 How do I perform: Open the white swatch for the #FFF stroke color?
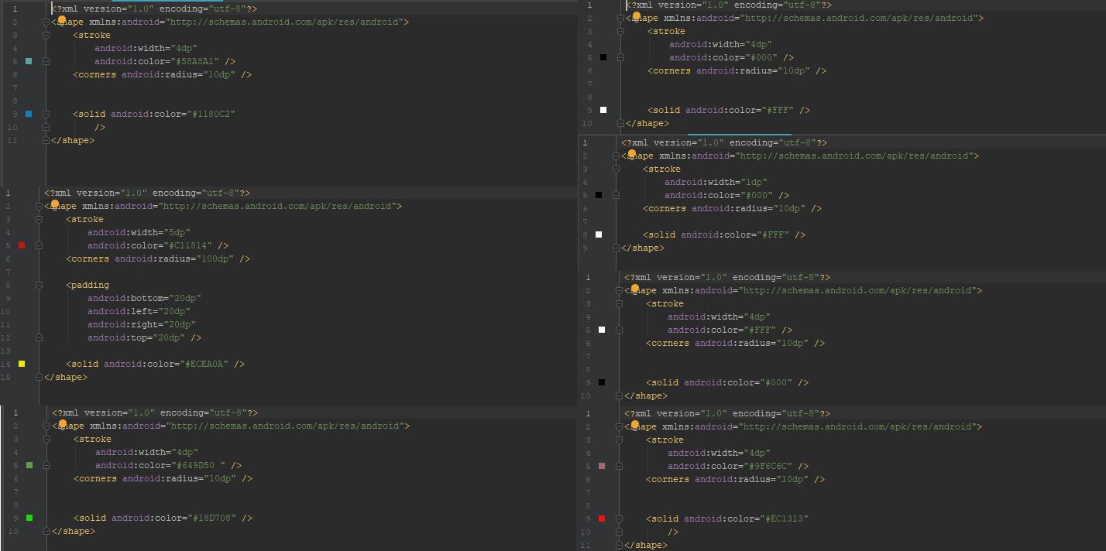point(602,330)
